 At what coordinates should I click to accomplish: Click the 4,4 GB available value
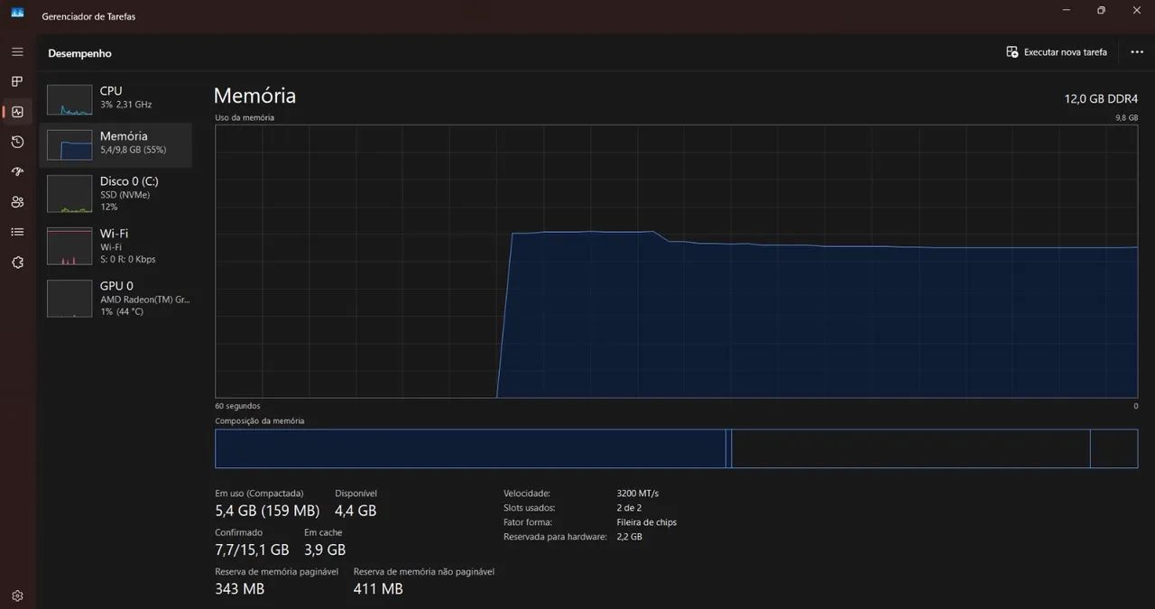click(x=356, y=511)
